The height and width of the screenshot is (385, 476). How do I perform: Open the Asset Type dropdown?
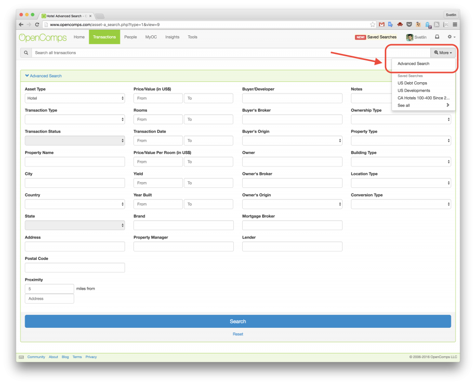pos(75,99)
